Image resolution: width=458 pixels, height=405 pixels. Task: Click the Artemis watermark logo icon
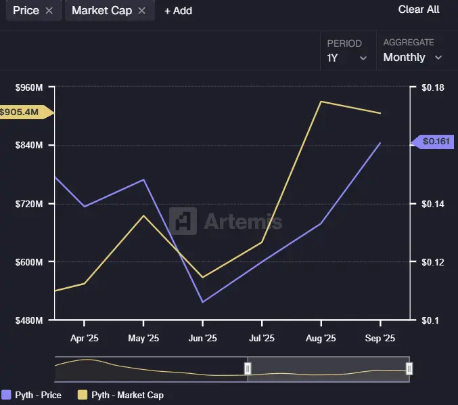[x=183, y=221]
